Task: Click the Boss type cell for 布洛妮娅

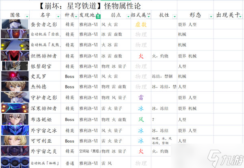Action: (70, 119)
